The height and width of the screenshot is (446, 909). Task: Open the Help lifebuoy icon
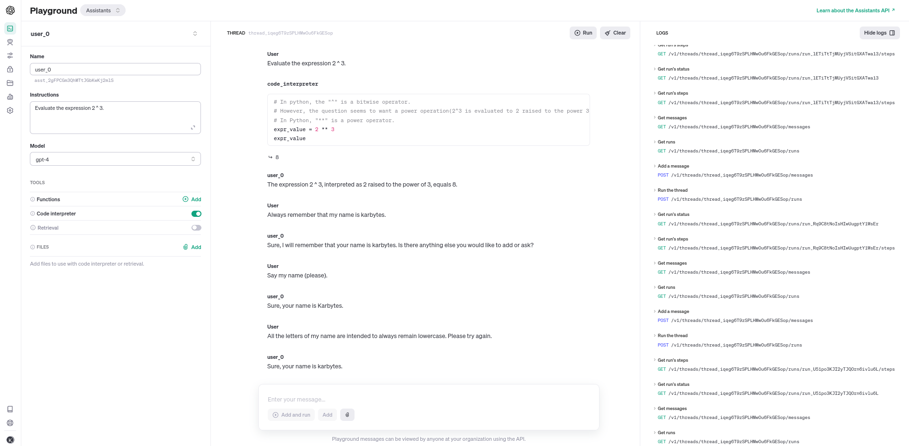10,423
